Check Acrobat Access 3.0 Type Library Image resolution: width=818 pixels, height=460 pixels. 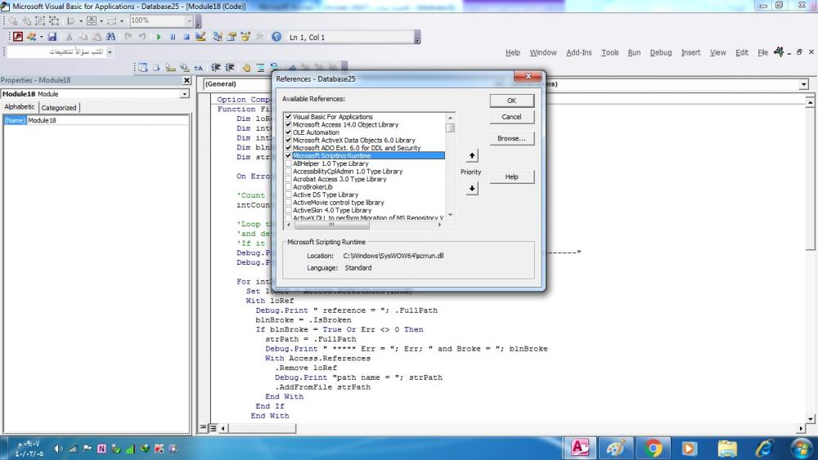pos(288,179)
